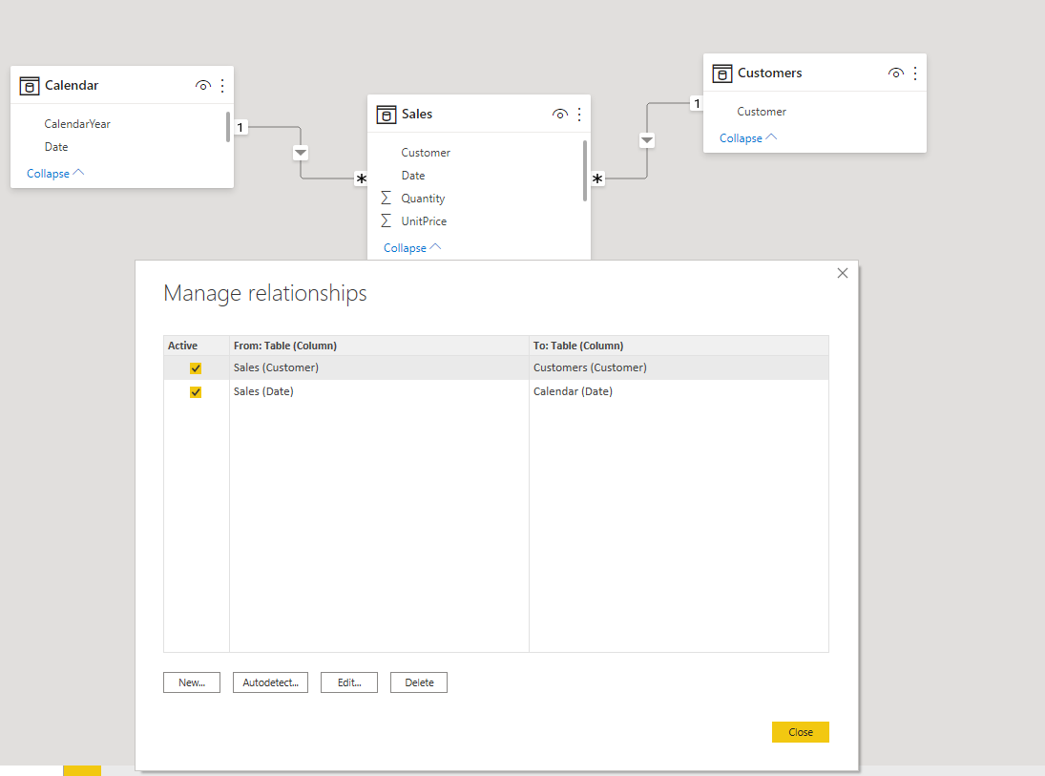Viewport: 1045px width, 776px height.
Task: Click the many asterisk on Sales right side
Action: click(597, 178)
